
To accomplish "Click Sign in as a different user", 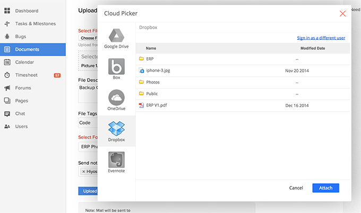I will click(x=321, y=38).
